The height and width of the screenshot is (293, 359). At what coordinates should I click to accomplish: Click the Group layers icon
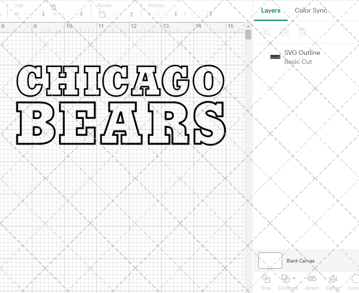(266, 32)
